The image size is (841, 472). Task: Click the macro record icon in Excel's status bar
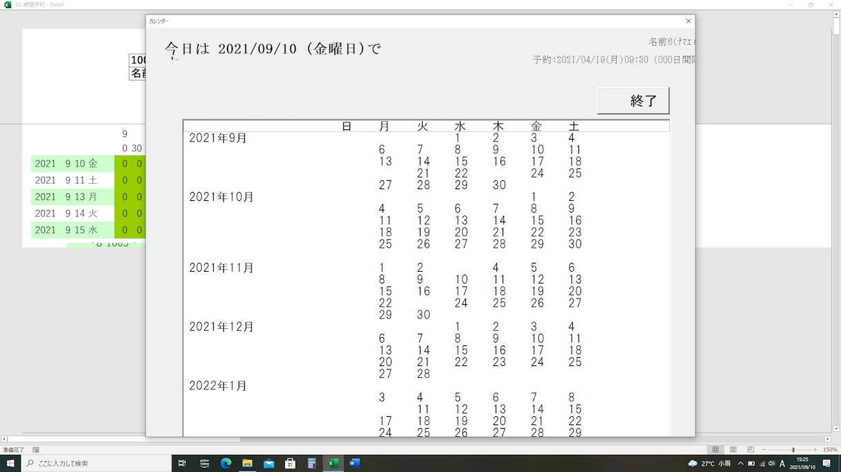[x=36, y=450]
